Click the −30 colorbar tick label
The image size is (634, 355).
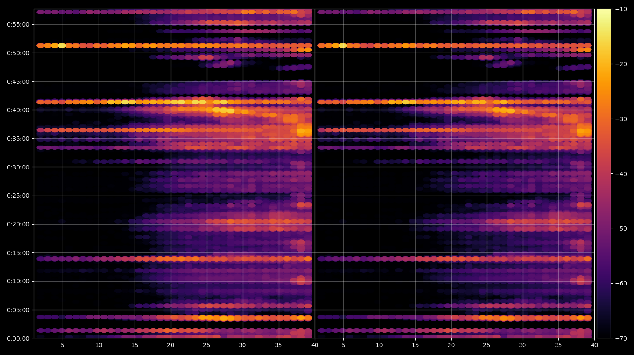[621, 119]
